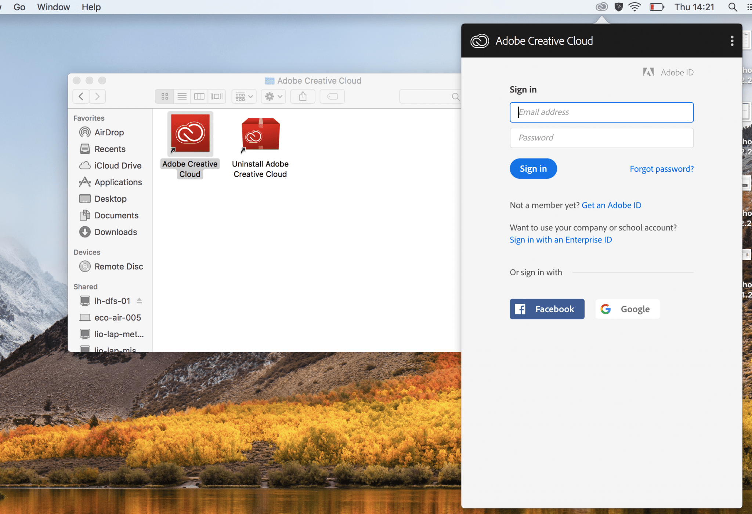Eject the lh-dfs-01 shared server
This screenshot has width=752, height=514.
139,301
